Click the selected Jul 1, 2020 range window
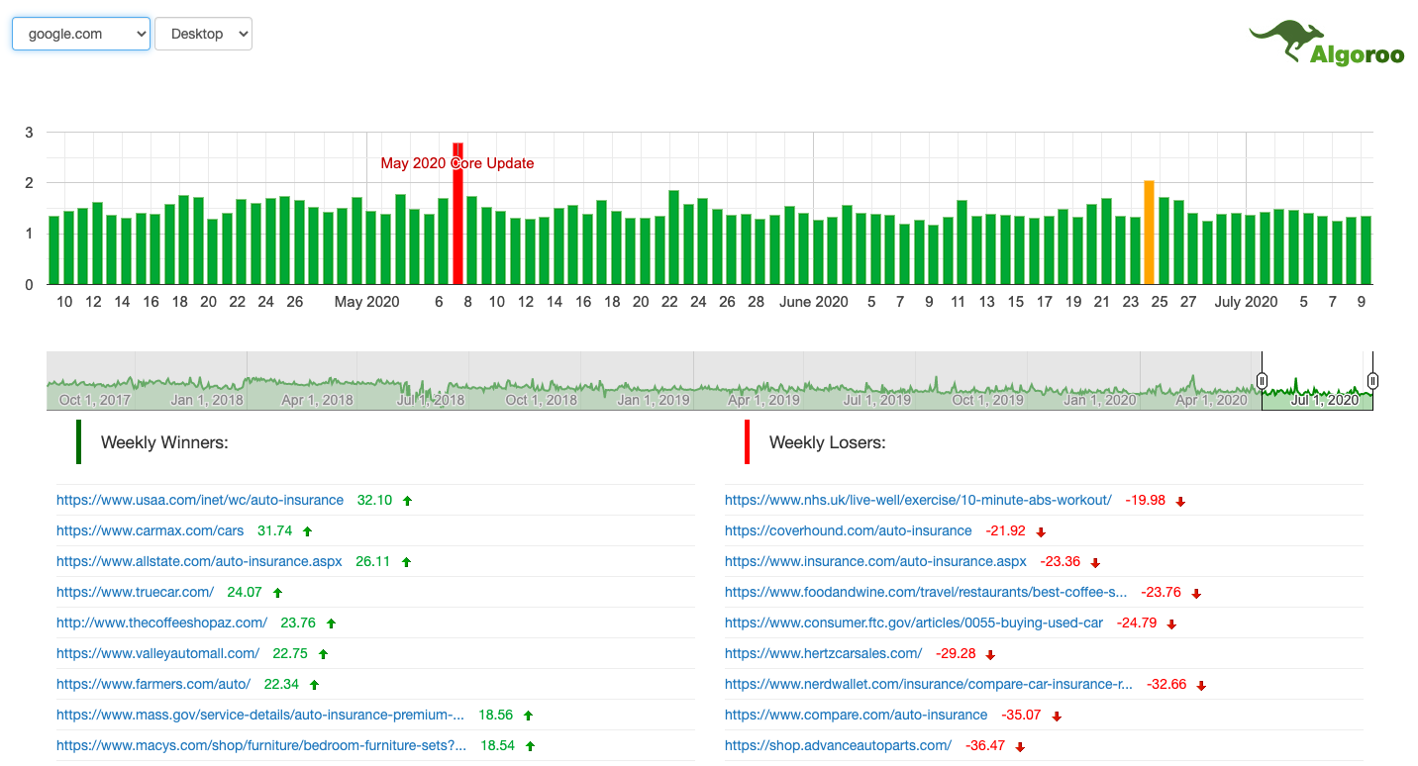The image size is (1418, 766). pos(1317,380)
